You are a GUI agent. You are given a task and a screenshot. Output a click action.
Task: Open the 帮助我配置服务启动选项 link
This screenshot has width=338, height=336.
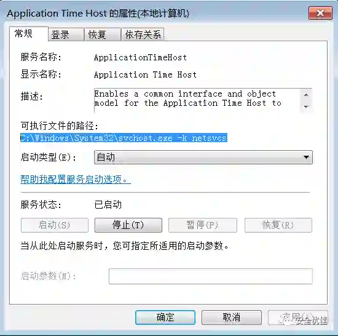tap(76, 179)
